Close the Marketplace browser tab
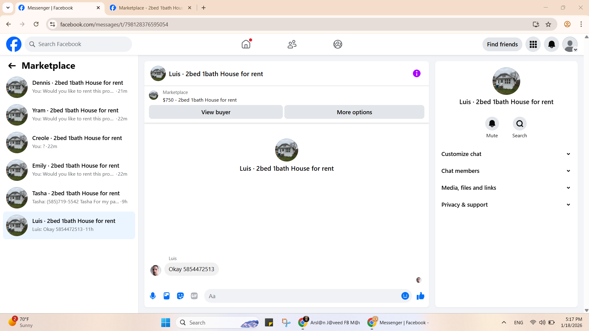Screen dimensions: 589x331 [x=189, y=8]
